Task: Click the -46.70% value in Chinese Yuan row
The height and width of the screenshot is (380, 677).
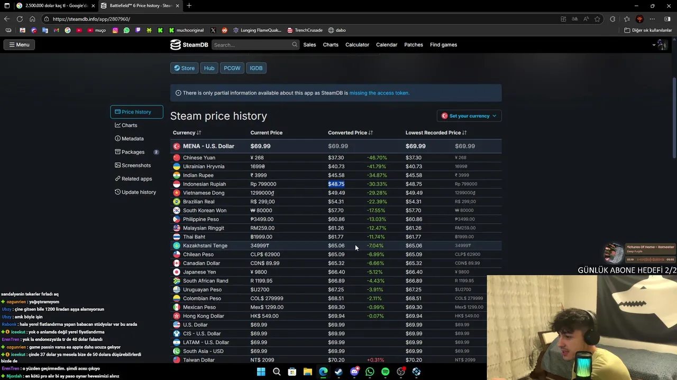Action: [377, 158]
